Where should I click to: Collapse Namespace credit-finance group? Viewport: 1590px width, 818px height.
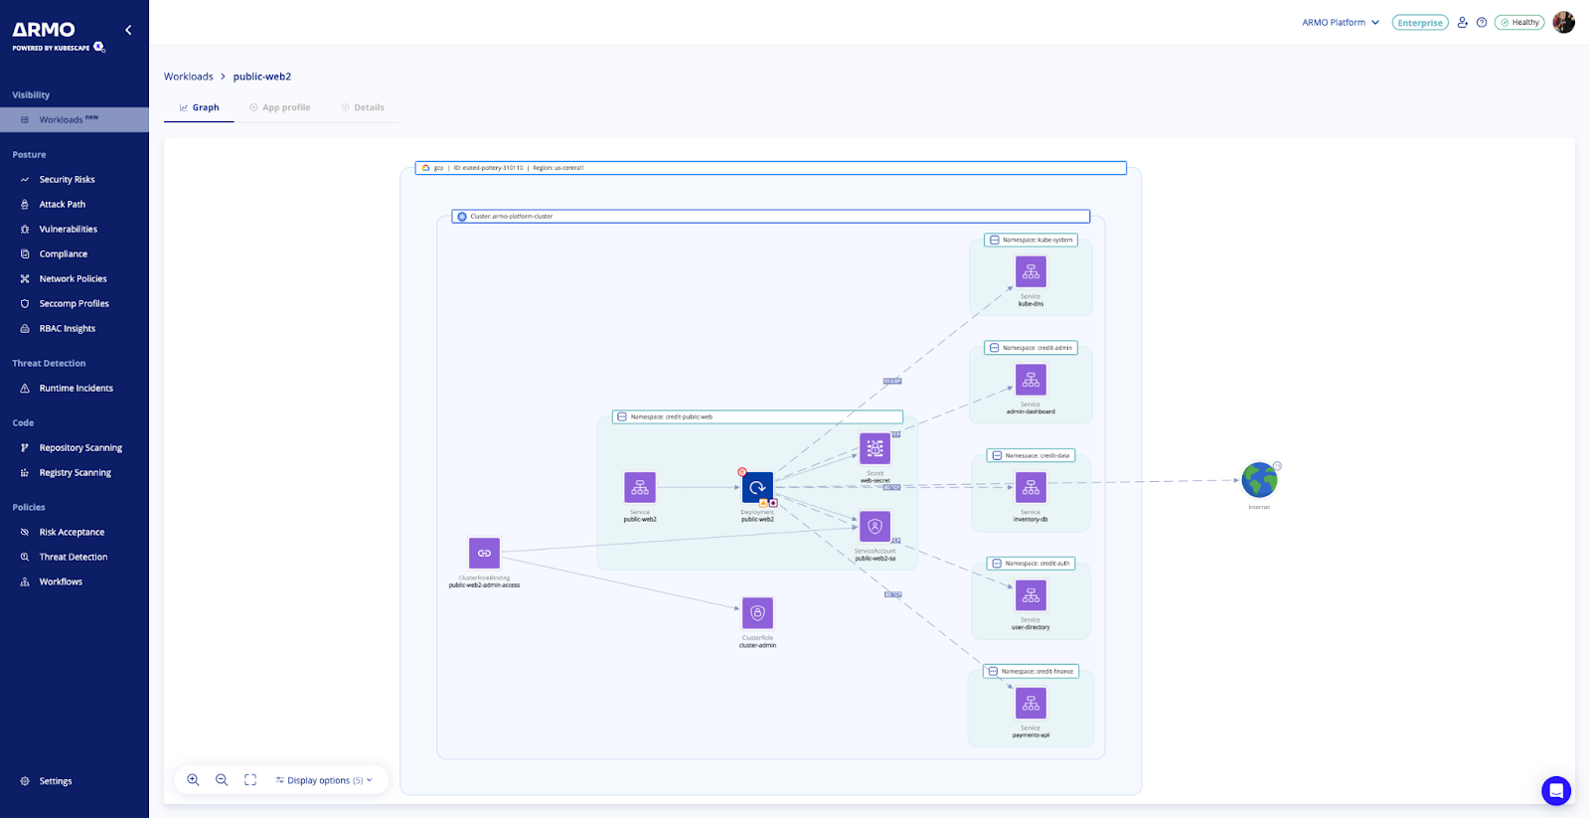coord(993,671)
